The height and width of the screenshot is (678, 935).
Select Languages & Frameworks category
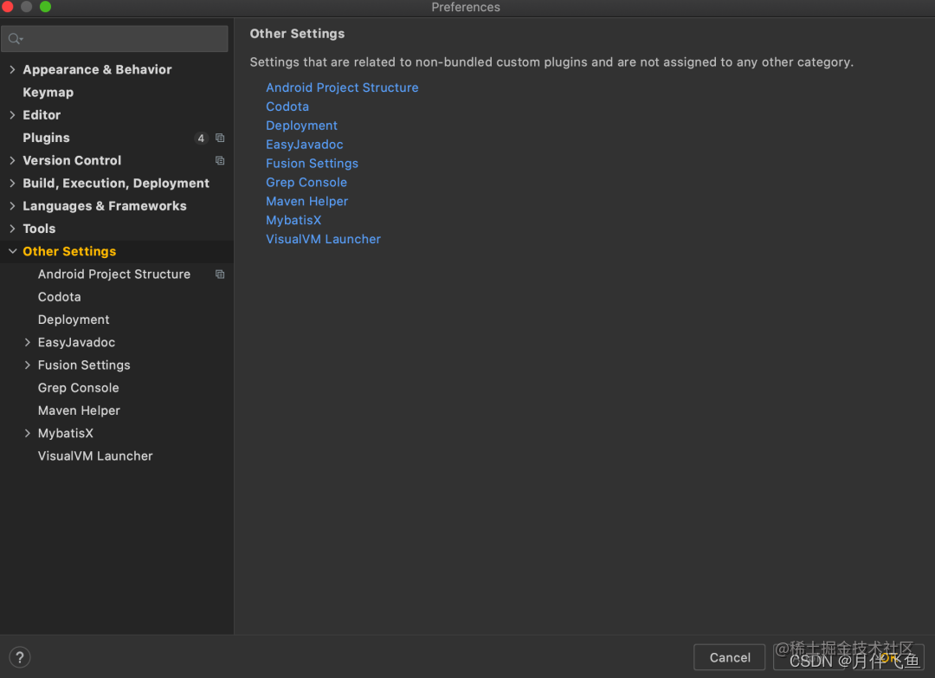[x=105, y=206]
